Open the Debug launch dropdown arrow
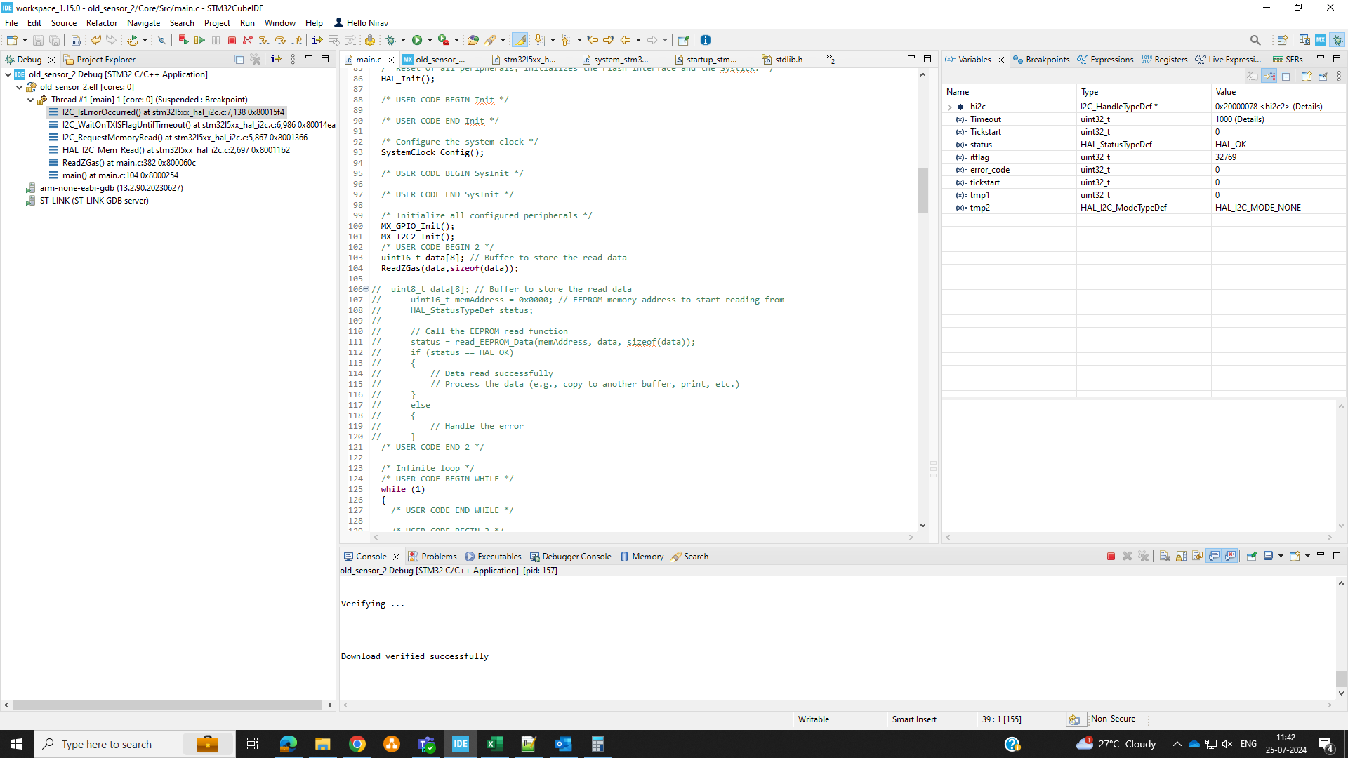The width and height of the screenshot is (1348, 758). click(x=403, y=40)
